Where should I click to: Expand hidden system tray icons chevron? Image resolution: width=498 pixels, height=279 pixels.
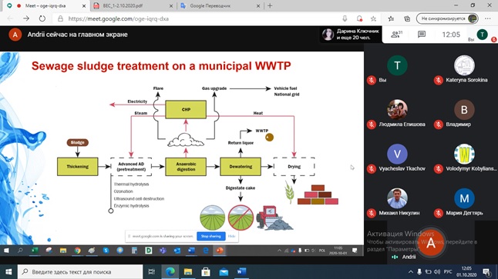[411, 272]
